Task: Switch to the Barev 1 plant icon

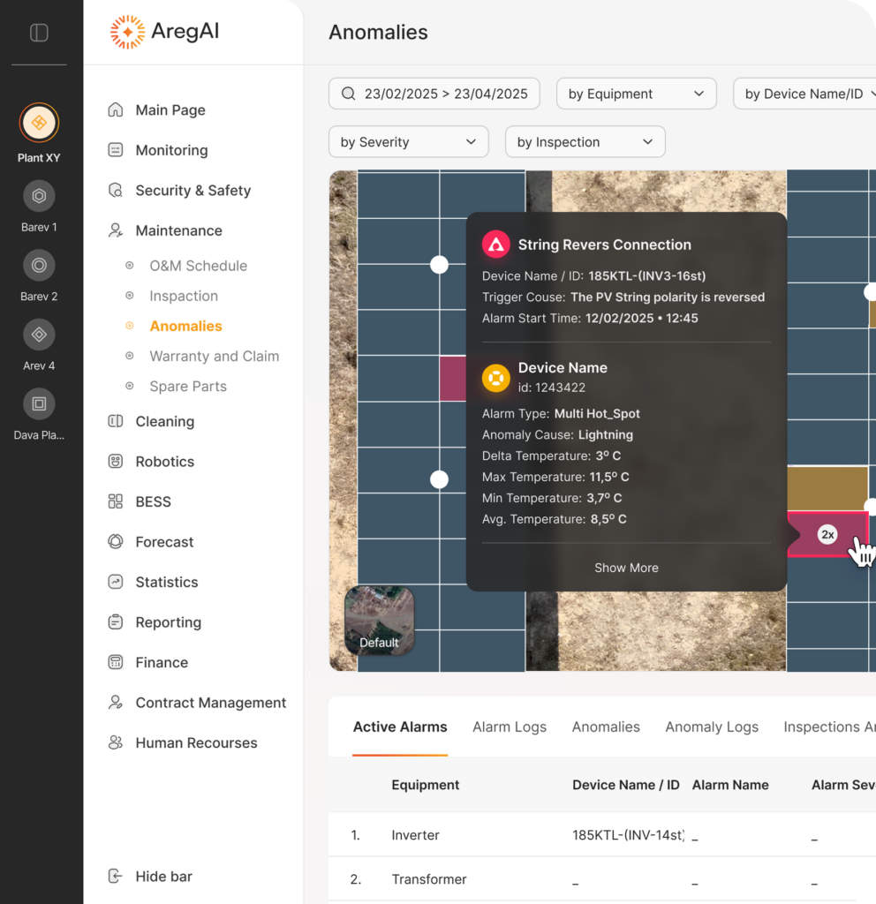Action: pos(39,196)
